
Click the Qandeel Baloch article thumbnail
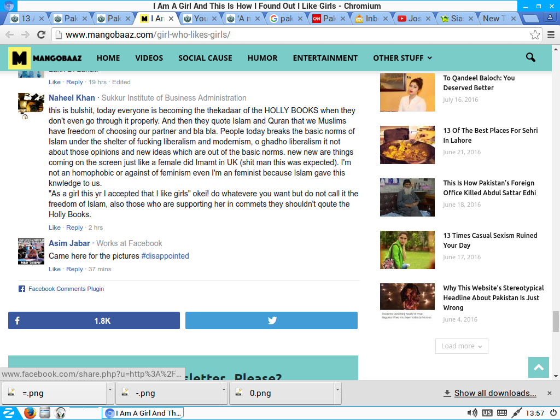[407, 92]
